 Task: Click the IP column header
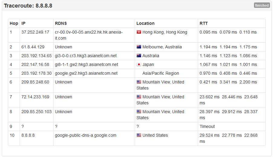click(23, 23)
